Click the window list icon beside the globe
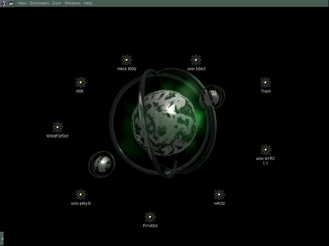 11,3
